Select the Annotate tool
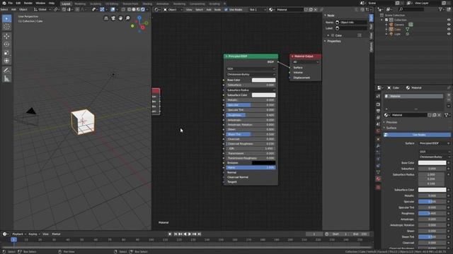 (x=6, y=71)
